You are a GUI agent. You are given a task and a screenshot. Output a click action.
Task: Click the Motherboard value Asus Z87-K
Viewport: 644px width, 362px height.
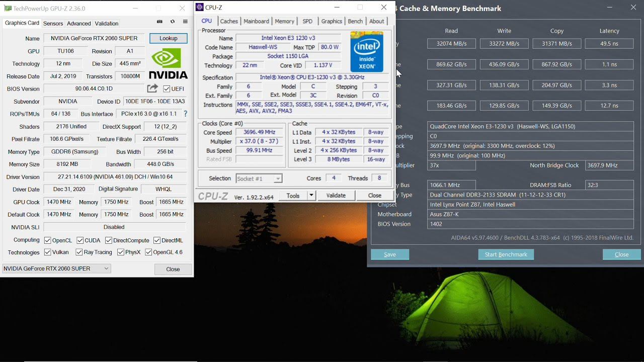(x=530, y=214)
